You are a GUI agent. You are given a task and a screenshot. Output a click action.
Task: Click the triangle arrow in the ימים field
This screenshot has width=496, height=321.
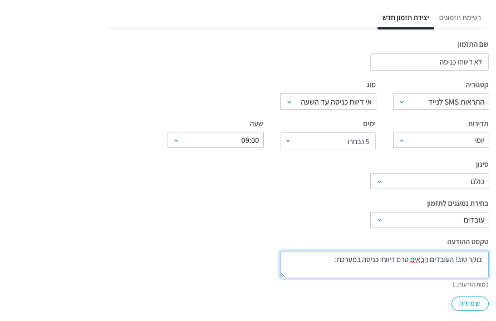[x=288, y=142]
